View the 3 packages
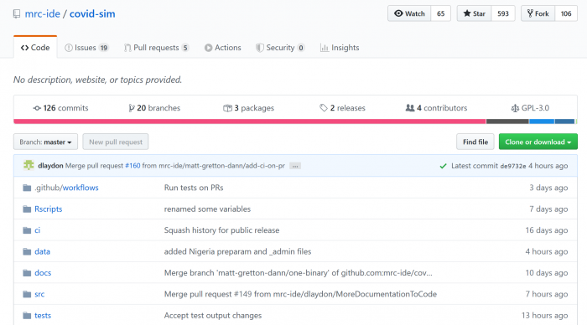The height and width of the screenshot is (325, 587). pyautogui.click(x=248, y=108)
